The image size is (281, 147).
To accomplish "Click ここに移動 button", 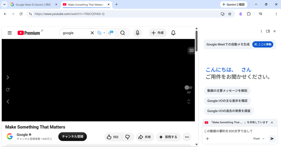I will pos(263,44).
